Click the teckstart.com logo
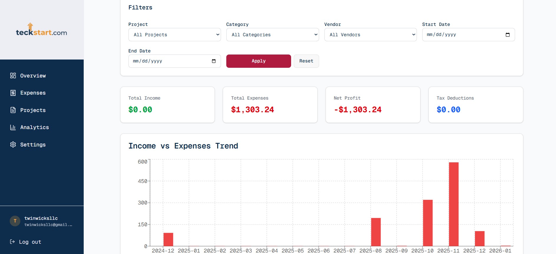556x254 pixels. pos(42,30)
